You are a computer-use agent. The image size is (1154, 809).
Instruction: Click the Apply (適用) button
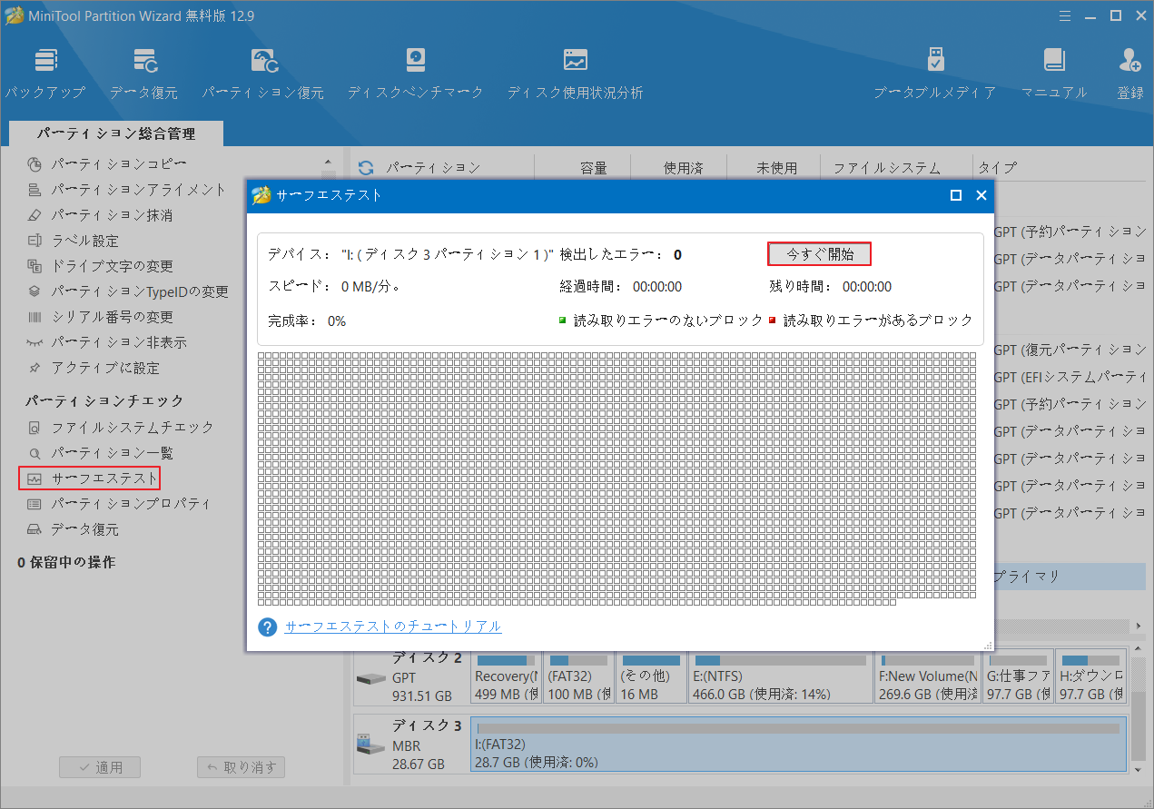(100, 767)
